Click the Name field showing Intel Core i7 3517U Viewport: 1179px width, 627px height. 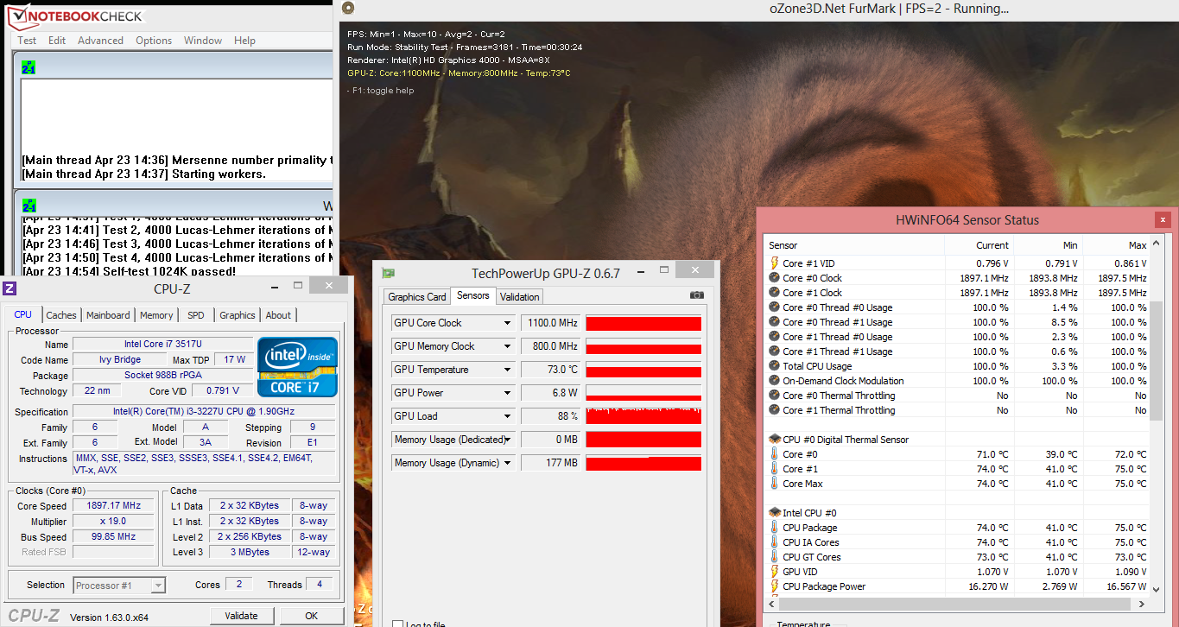[163, 345]
